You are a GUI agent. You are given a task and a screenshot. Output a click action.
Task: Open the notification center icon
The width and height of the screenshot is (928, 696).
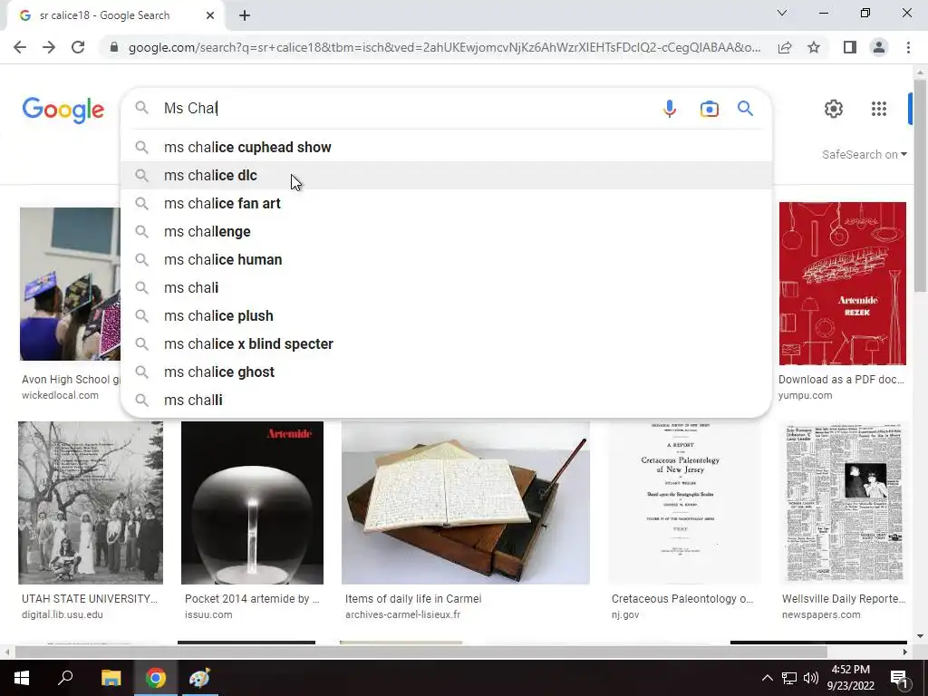pos(899,678)
